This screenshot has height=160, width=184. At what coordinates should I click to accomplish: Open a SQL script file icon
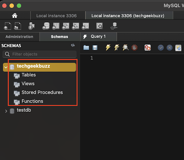click(x=18, y=26)
